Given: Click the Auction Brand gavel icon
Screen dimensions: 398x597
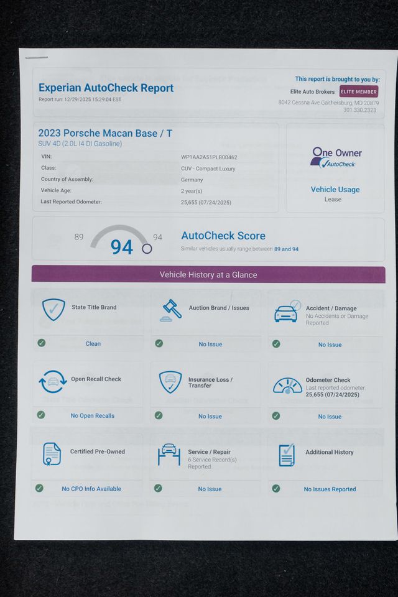Looking at the screenshot, I should (170, 310).
